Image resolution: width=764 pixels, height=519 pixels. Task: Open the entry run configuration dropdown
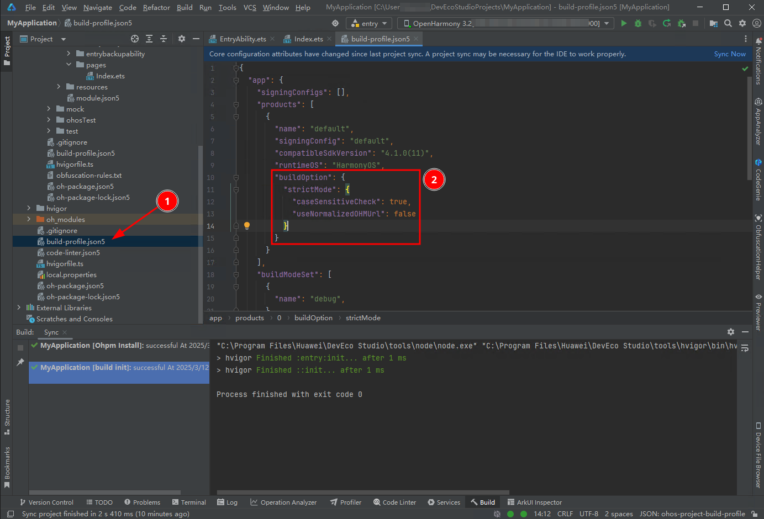point(369,23)
